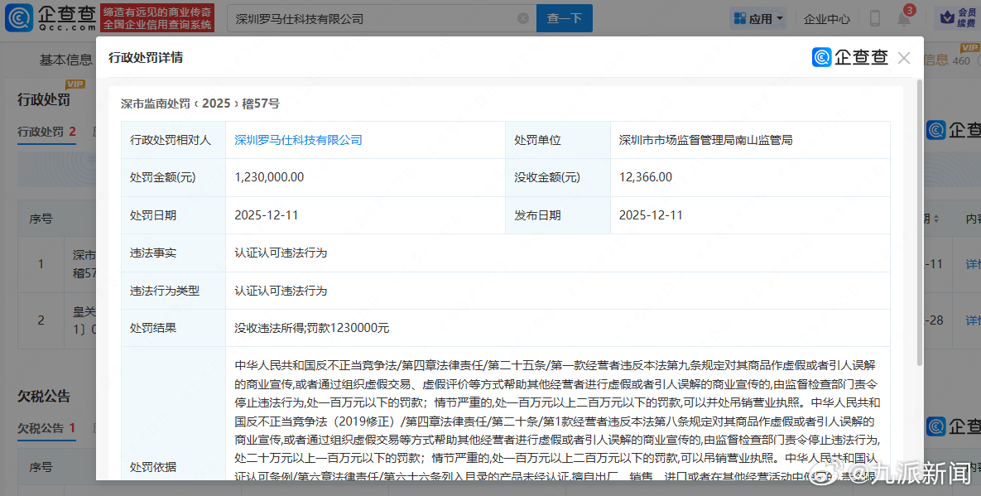The height and width of the screenshot is (496, 981).
Task: Open 详情 link for the first penalty row
Action: [973, 264]
